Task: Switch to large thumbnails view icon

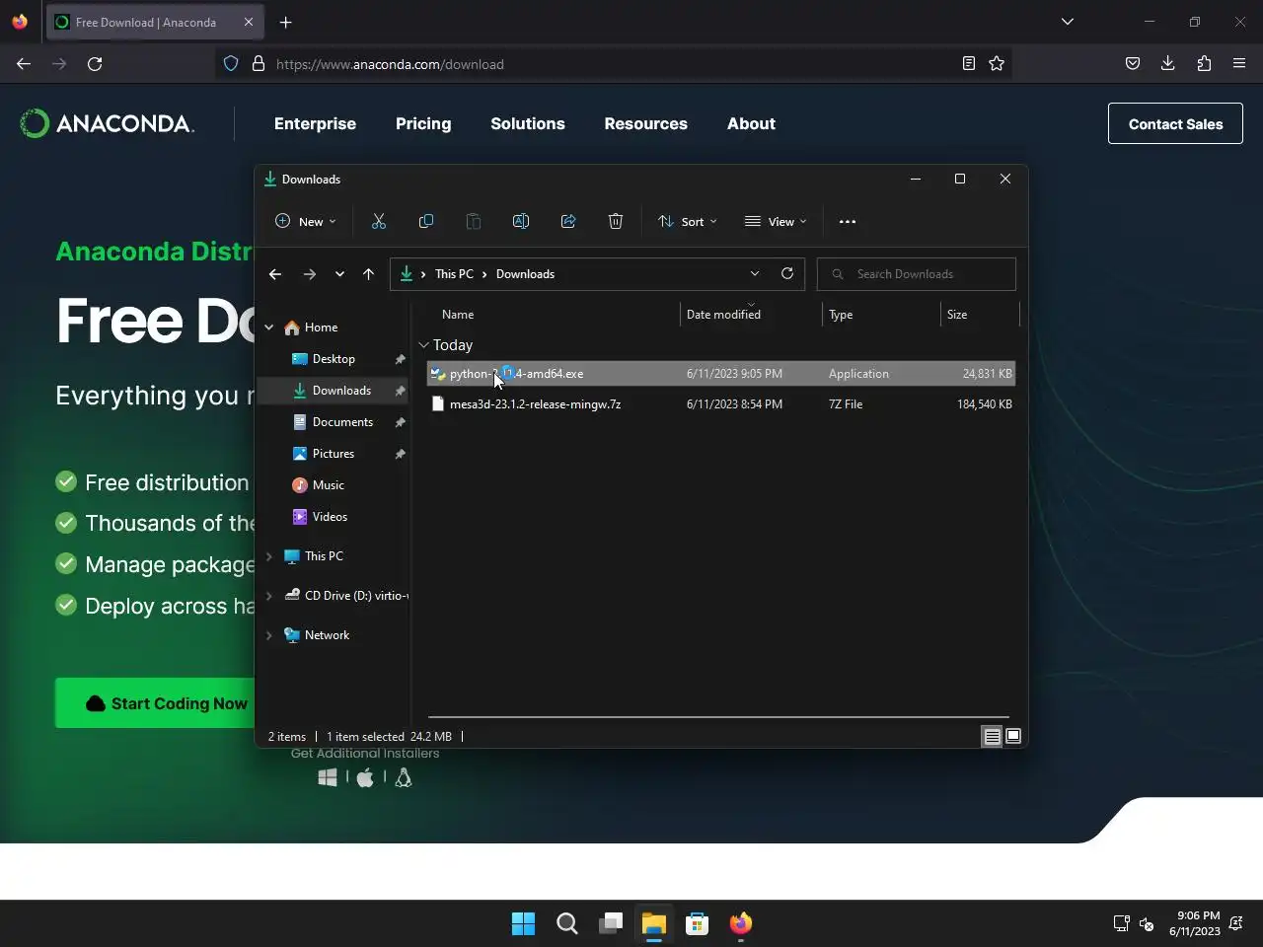Action: [x=1013, y=736]
